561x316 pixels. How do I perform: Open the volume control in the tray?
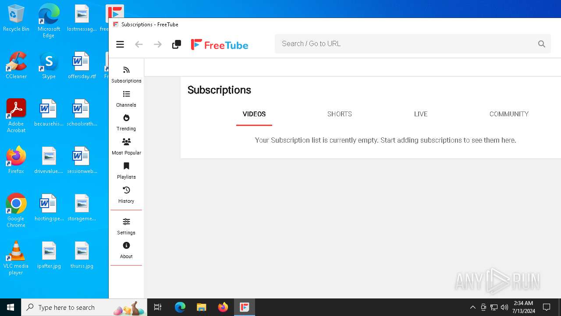point(504,307)
